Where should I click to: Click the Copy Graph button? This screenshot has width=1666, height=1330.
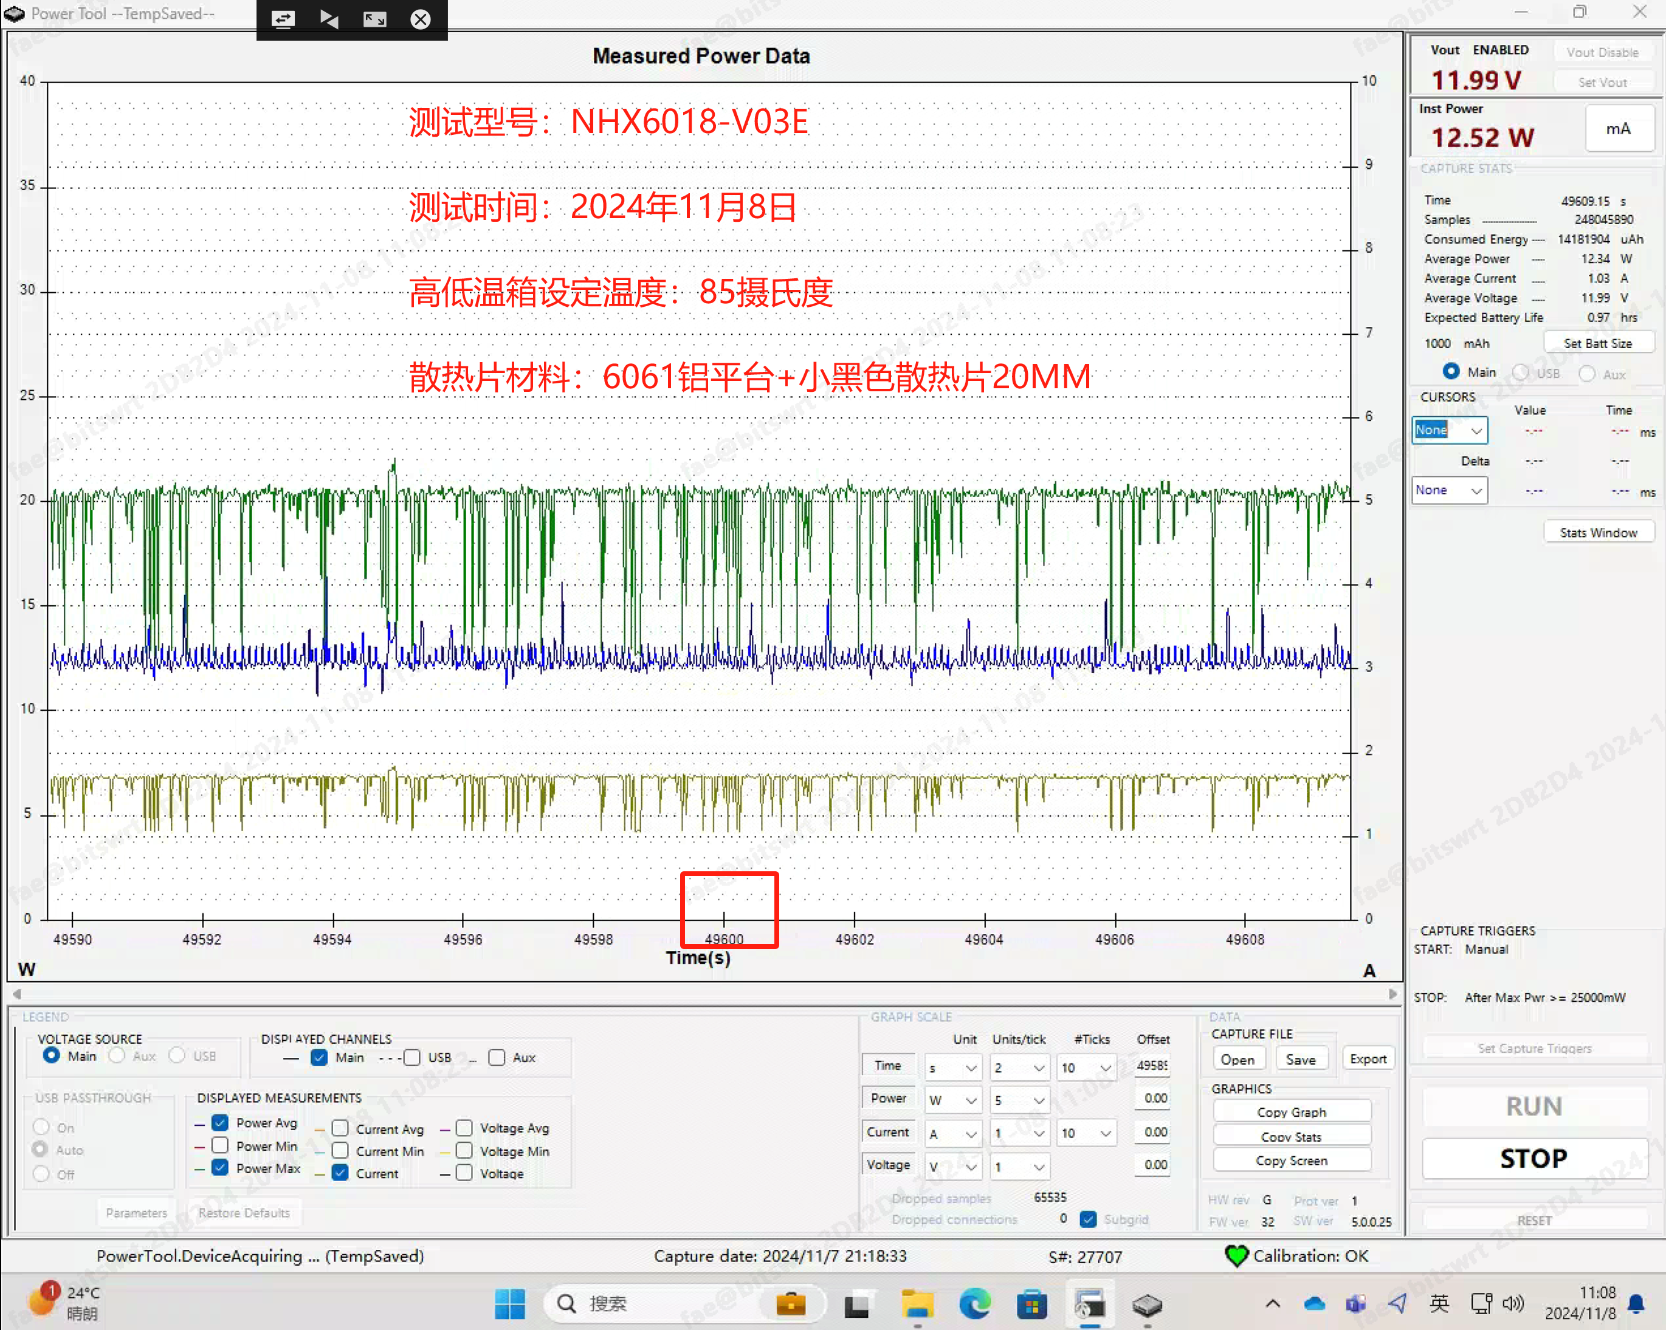tap(1291, 1112)
